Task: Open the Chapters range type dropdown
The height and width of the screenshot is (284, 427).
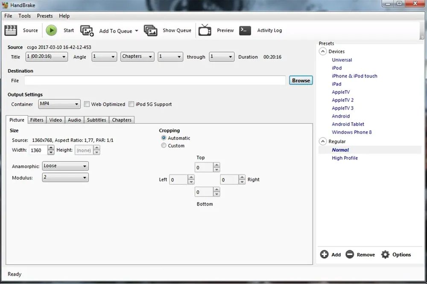Action: 137,57
